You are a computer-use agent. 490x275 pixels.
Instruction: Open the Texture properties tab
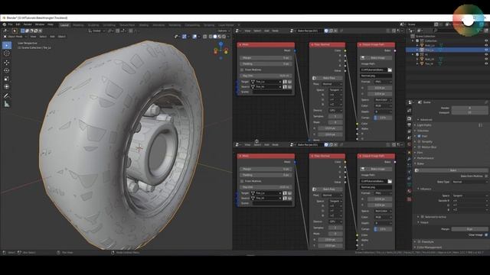point(410,199)
